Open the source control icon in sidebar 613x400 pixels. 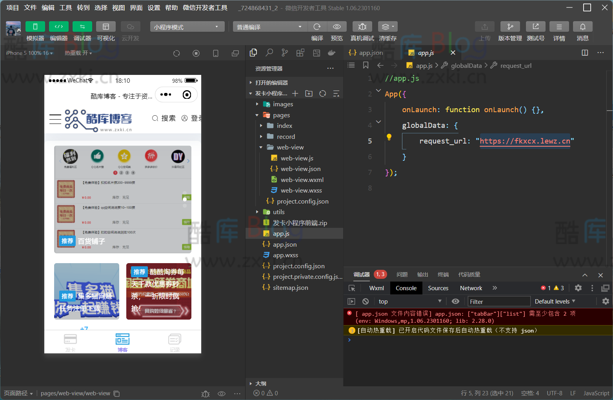click(x=285, y=53)
